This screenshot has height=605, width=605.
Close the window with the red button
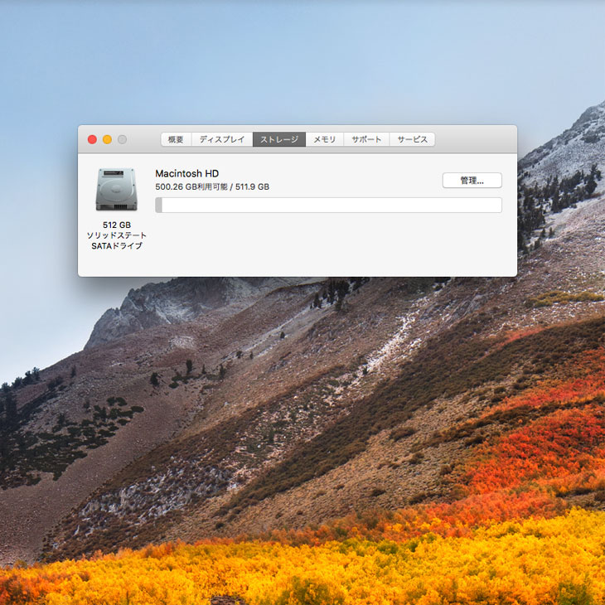pyautogui.click(x=92, y=139)
